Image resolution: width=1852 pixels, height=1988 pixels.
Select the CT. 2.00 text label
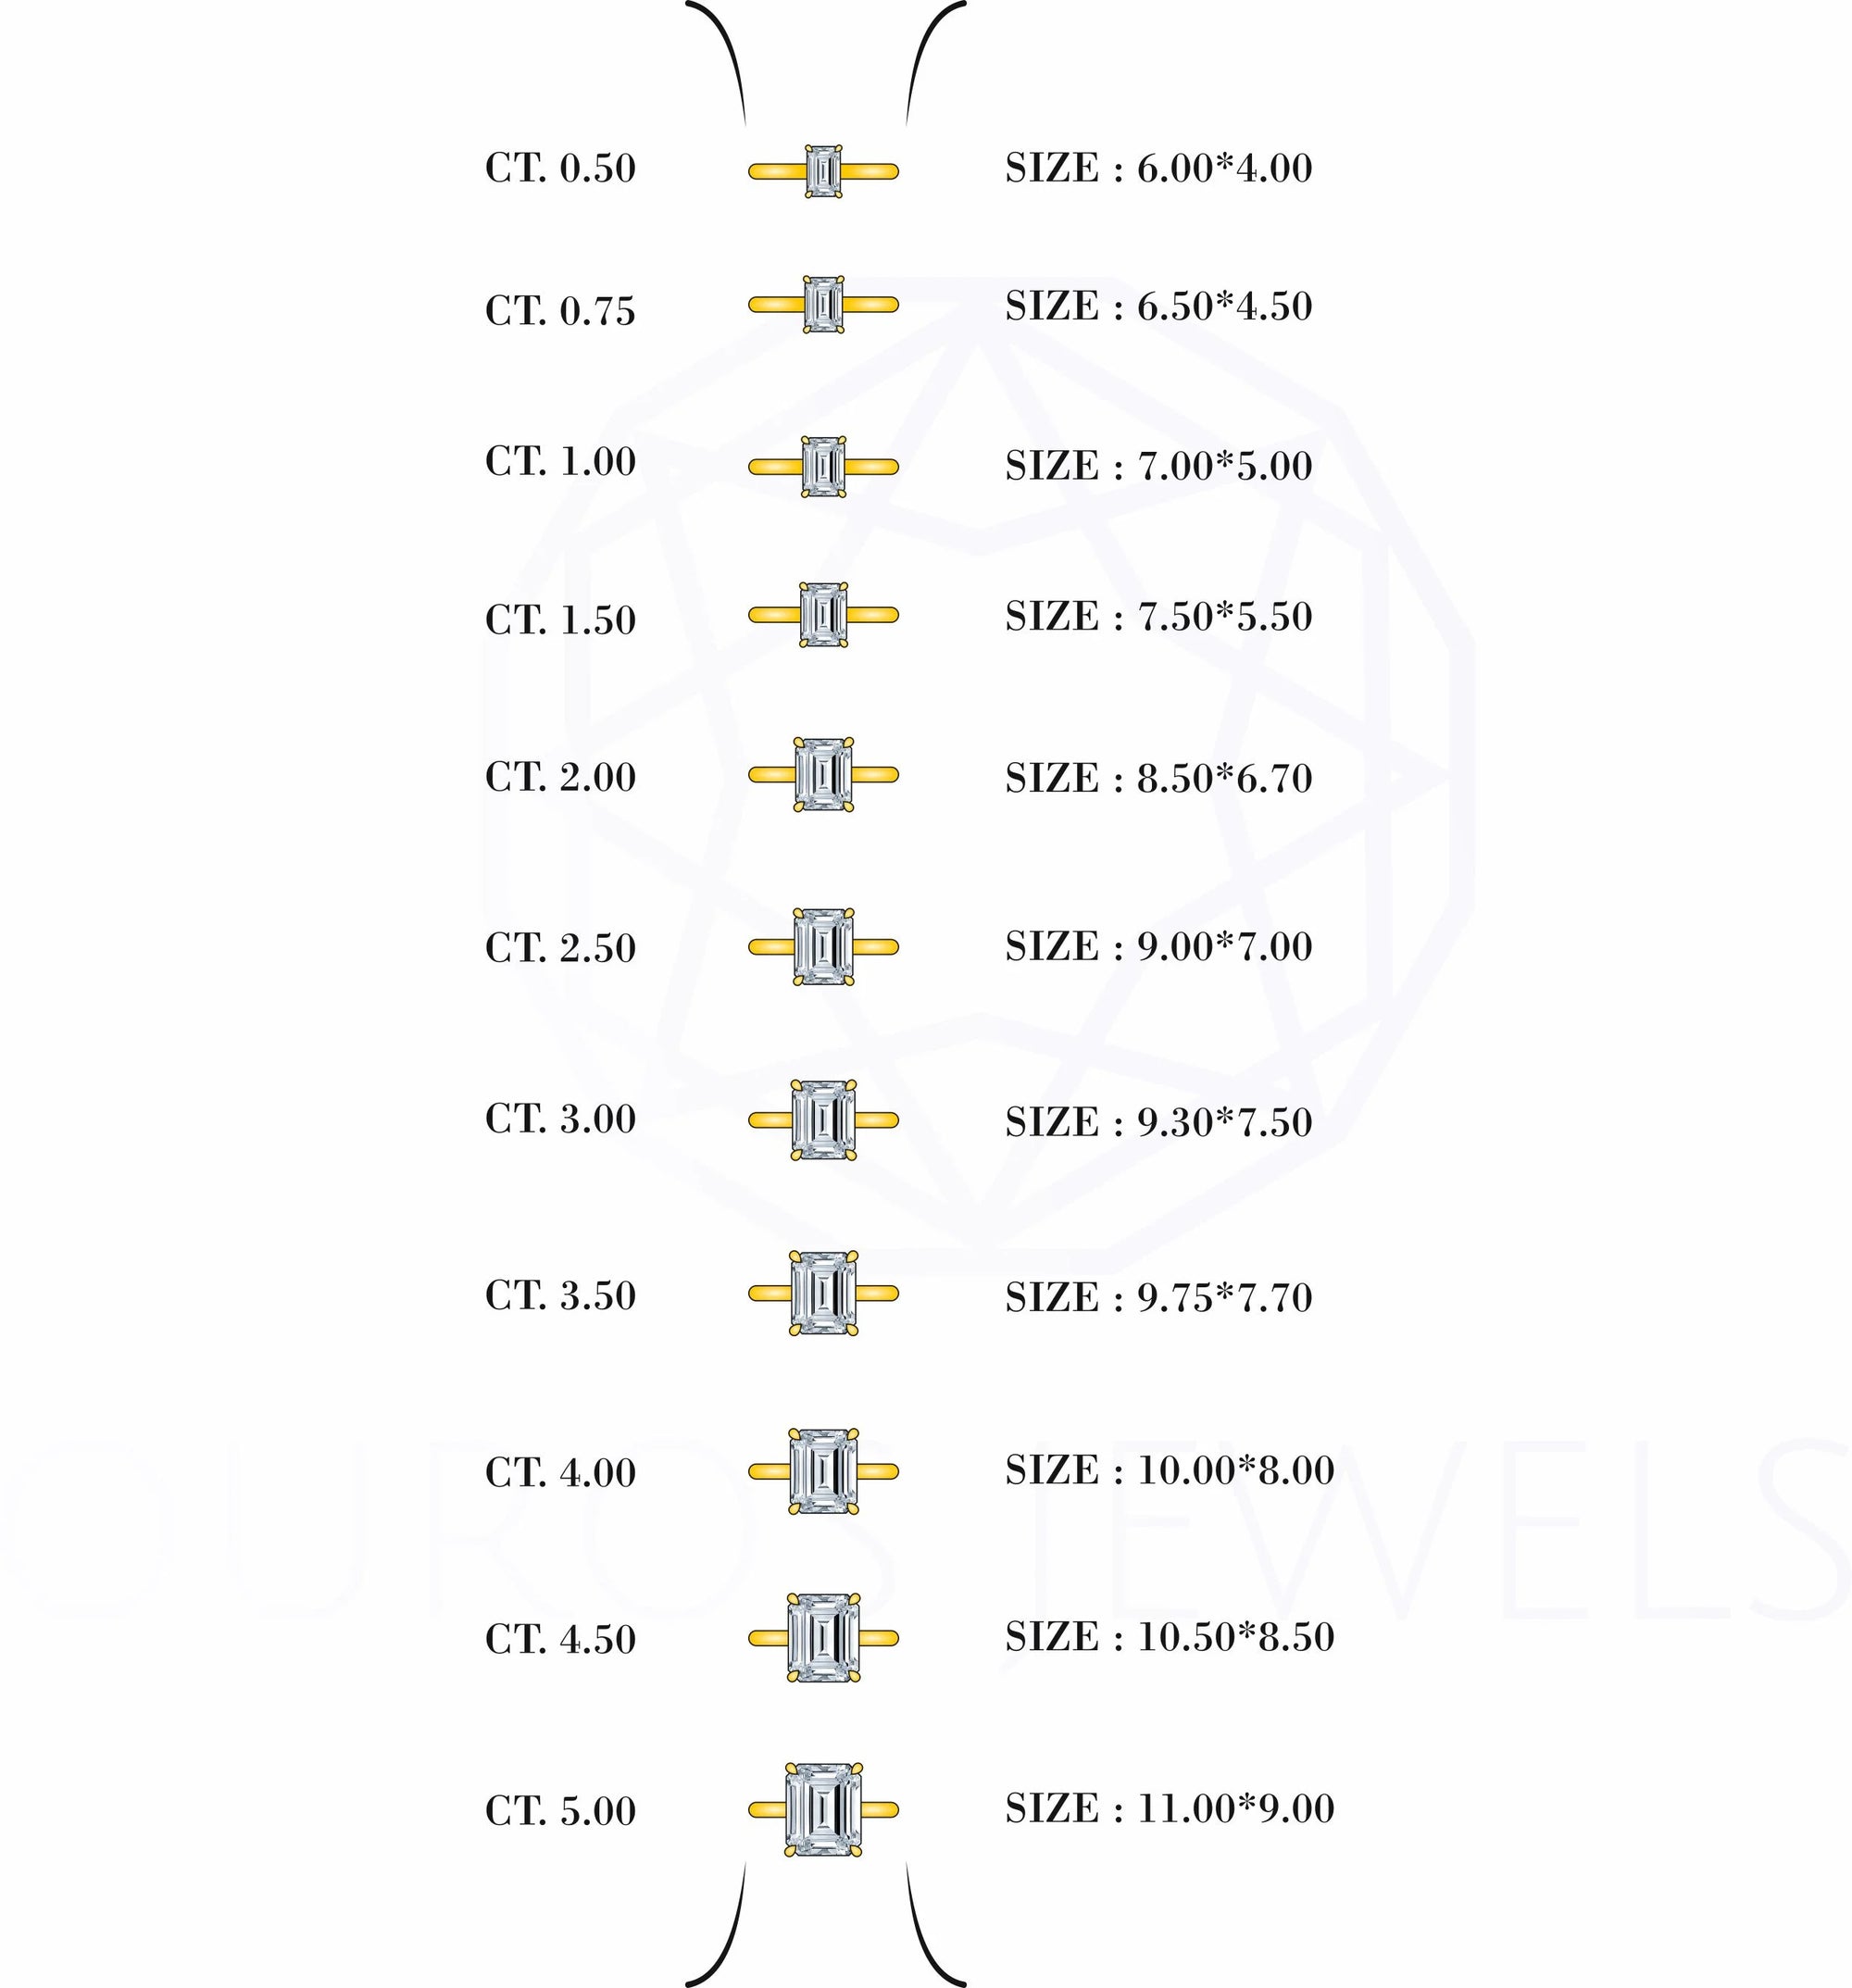click(560, 777)
